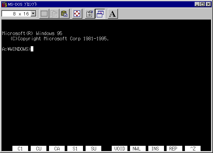Click the VOID function key label
This screenshot has width=213, height=153.
pos(120,148)
